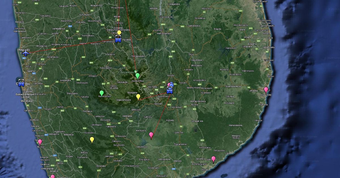Select the green pin at Nuwara Eliya

137,75
